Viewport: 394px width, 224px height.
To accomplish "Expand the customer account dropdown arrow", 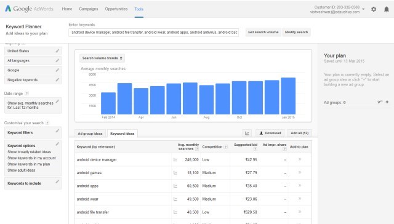I will (363, 9).
